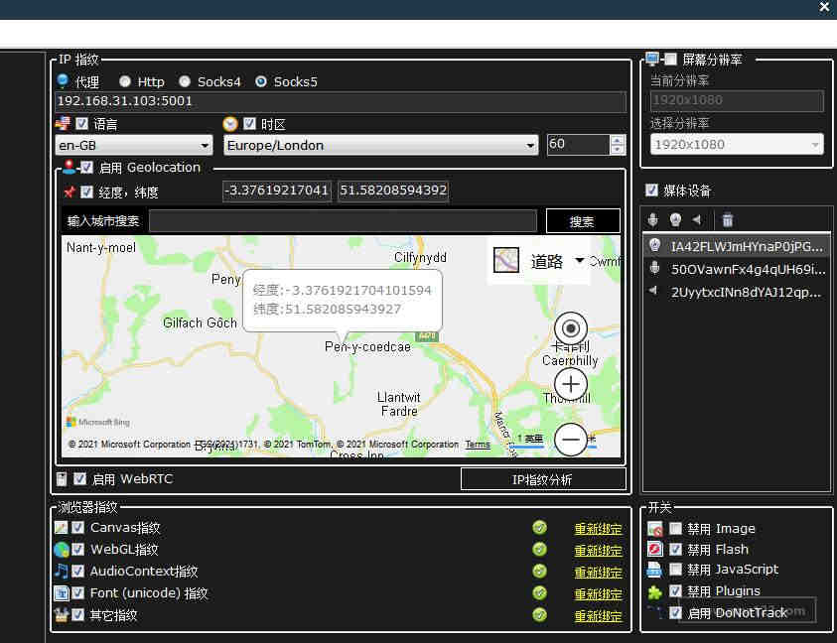Open the 道路 map type dropdown
The image size is (837, 643).
click(579, 261)
